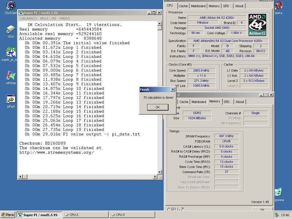The height and width of the screenshot is (219, 292).
Task: Close the Finish dialog
Action: [x=173, y=90]
